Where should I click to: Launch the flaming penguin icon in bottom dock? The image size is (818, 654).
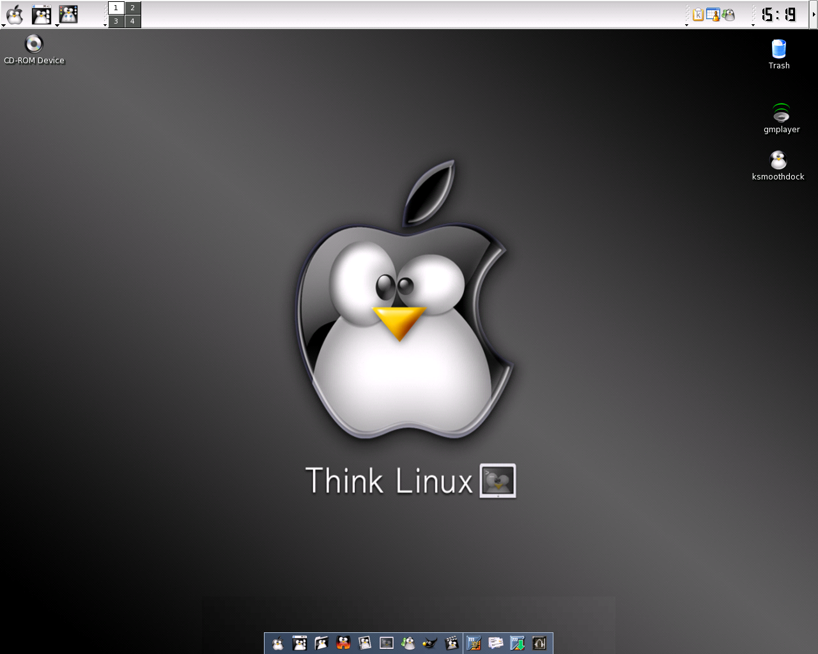343,643
